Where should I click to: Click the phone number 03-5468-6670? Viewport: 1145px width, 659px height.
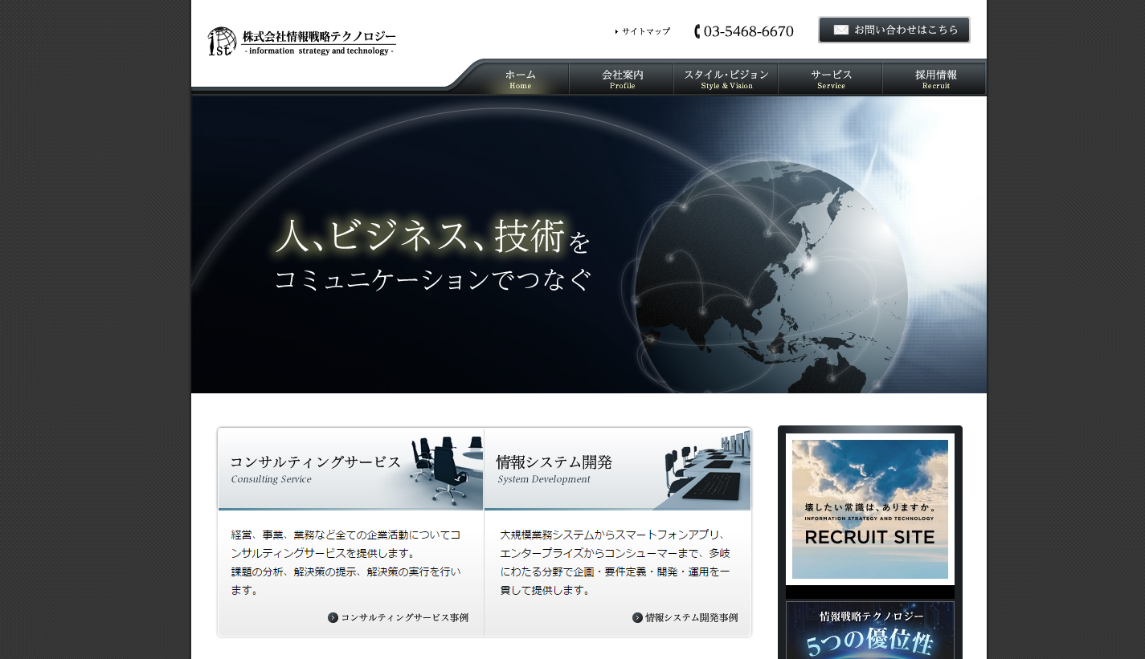[749, 31]
